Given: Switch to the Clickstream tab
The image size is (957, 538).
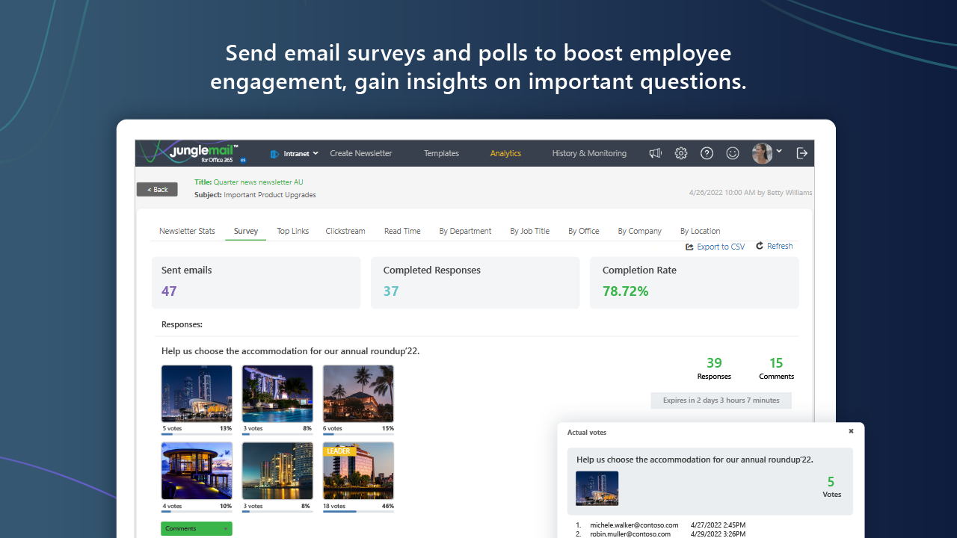Looking at the screenshot, I should tap(345, 231).
